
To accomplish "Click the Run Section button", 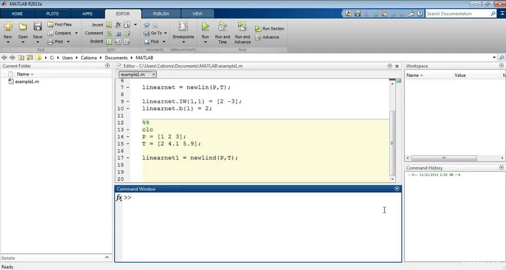I will (x=270, y=28).
